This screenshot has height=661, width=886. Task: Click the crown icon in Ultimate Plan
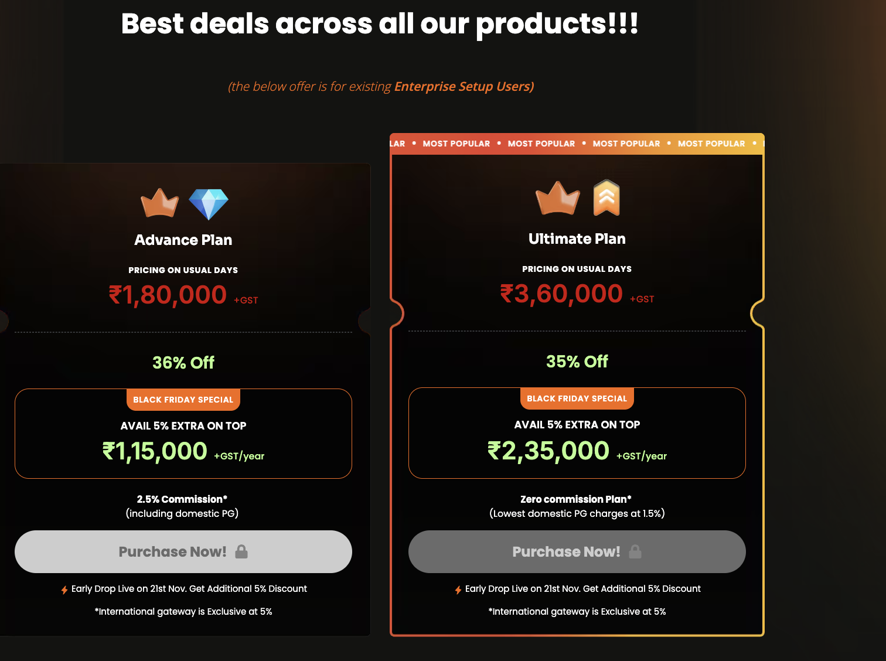[557, 198]
